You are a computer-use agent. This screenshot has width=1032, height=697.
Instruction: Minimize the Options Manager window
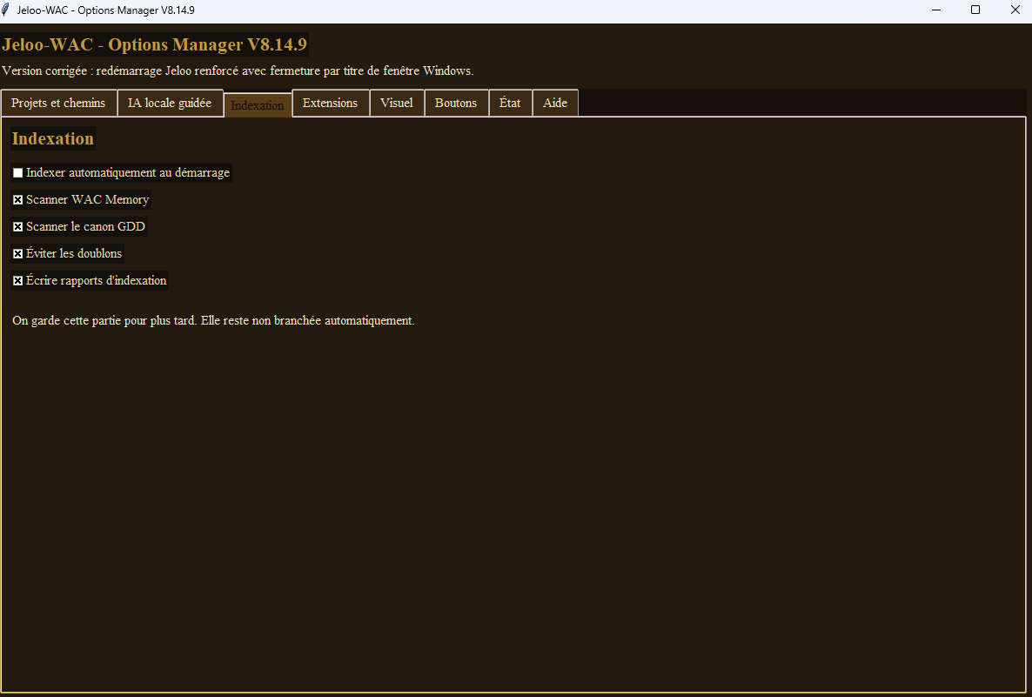[936, 10]
